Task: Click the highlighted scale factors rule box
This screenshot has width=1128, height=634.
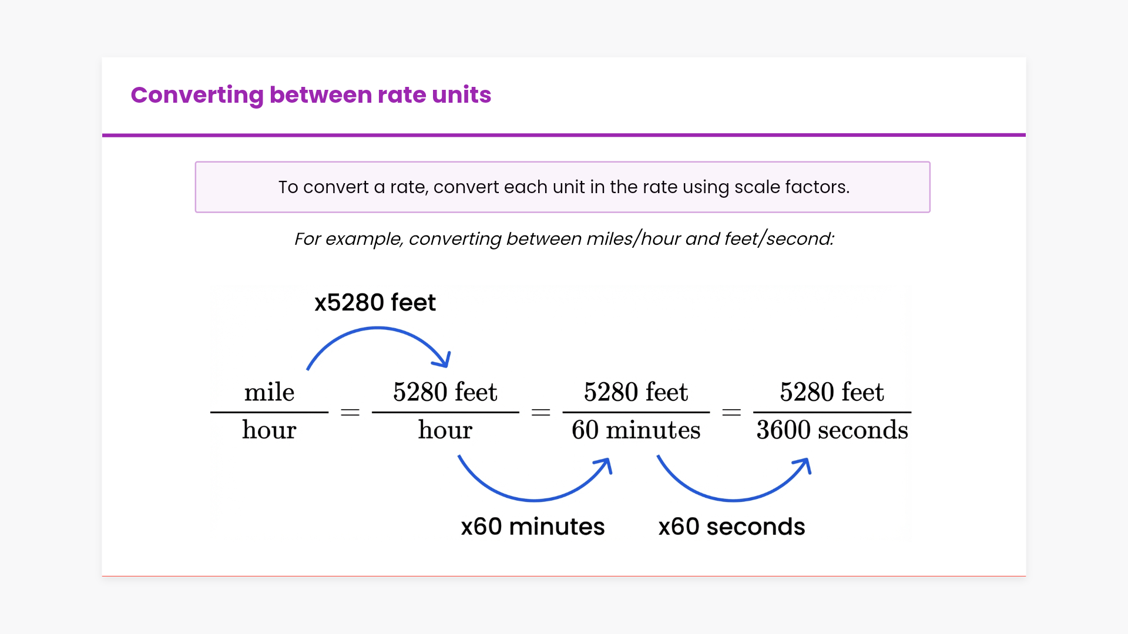Action: point(563,187)
